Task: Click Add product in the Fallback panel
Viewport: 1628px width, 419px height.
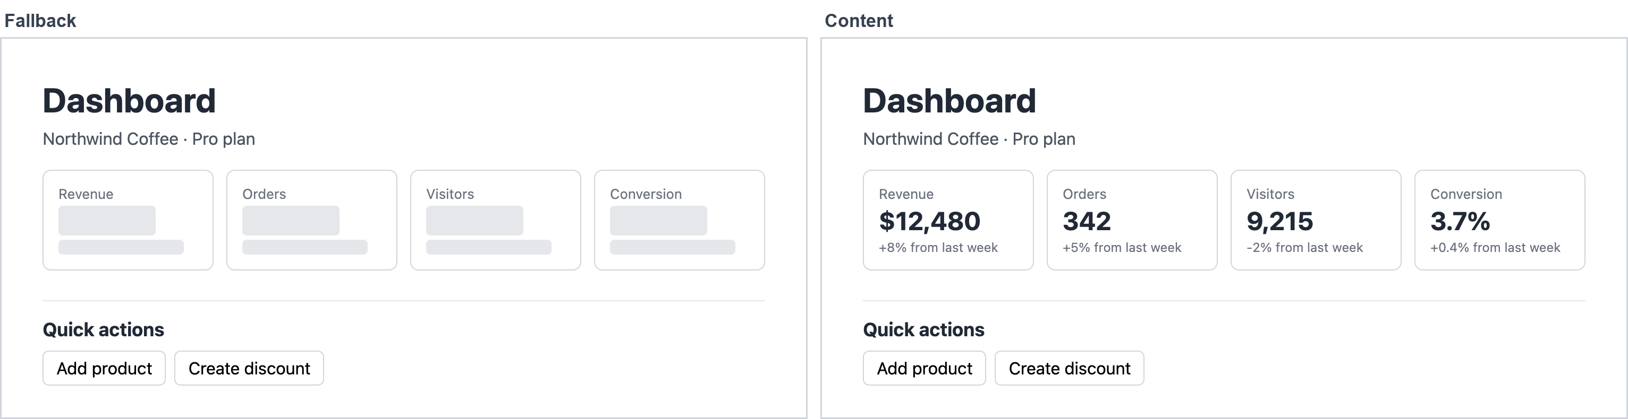Action: tap(104, 369)
